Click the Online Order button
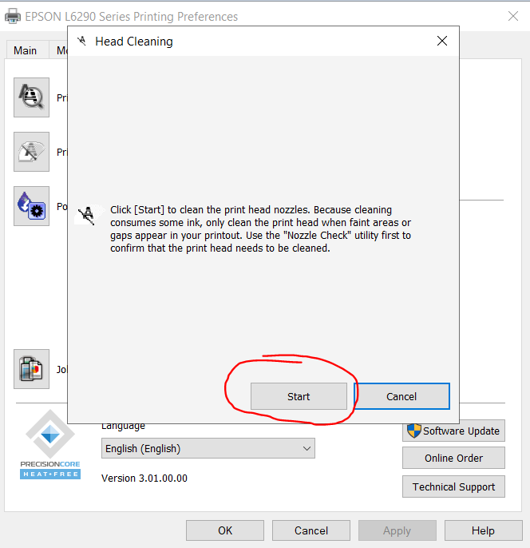 [x=453, y=458]
